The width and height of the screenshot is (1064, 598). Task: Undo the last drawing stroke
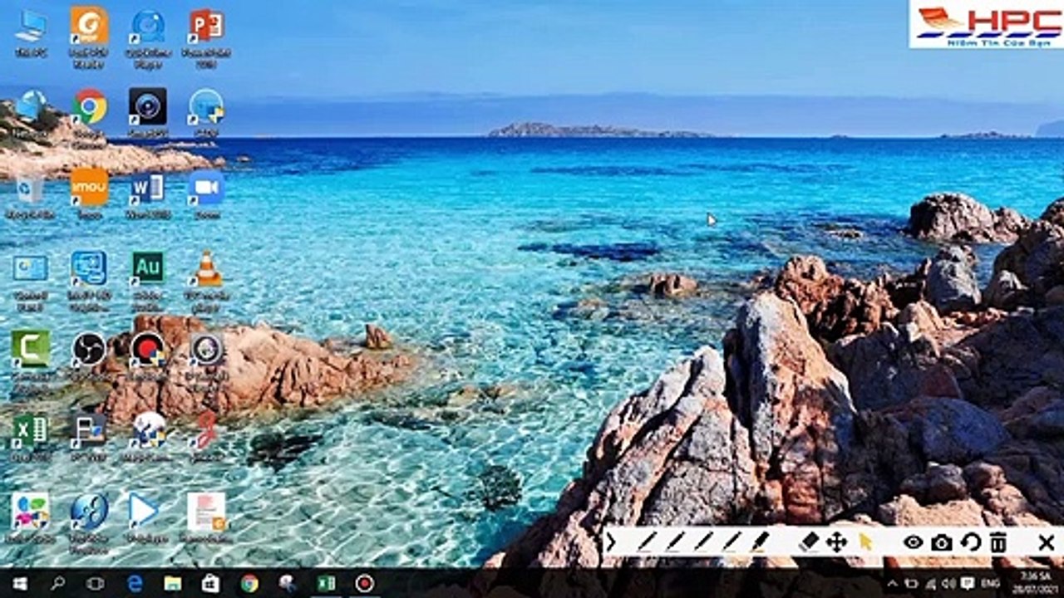click(x=970, y=542)
